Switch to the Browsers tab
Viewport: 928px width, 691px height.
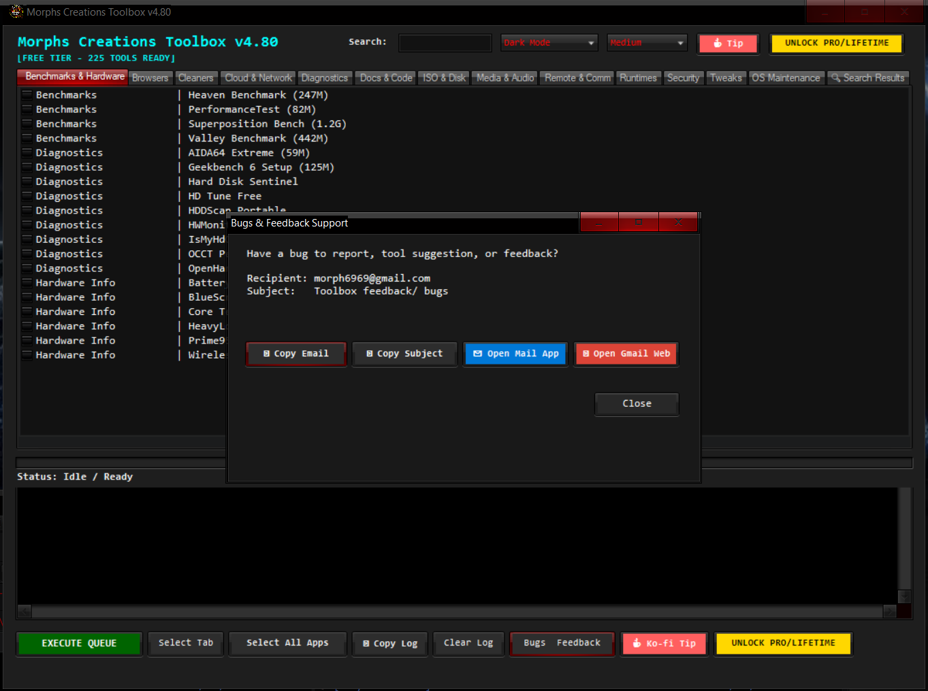tap(150, 78)
